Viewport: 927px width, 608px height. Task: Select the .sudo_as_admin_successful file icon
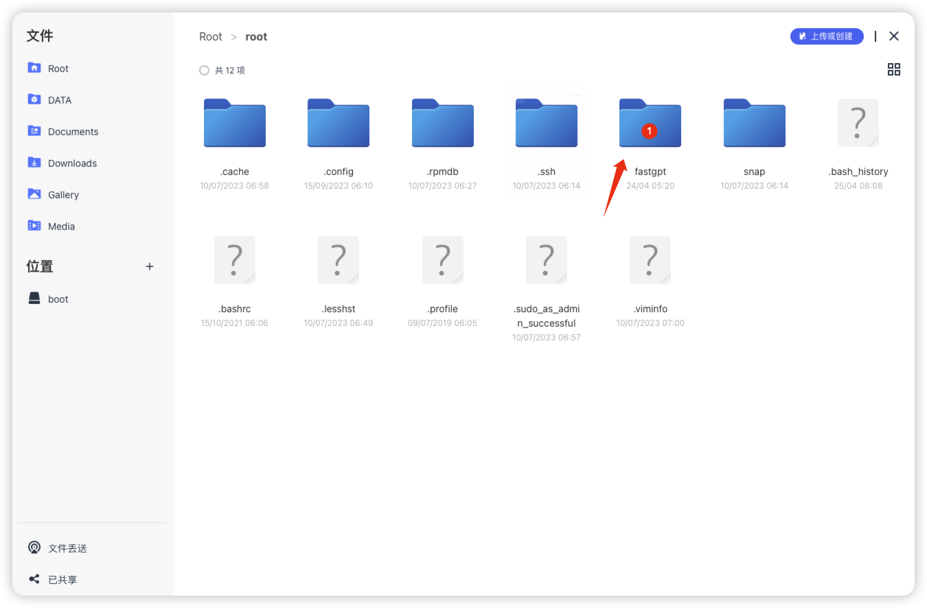point(547,260)
